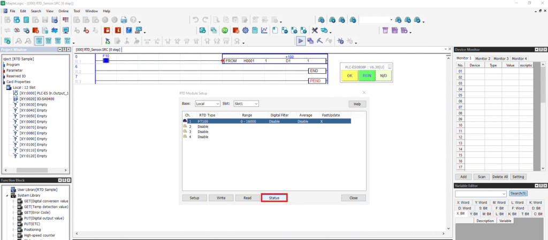The width and height of the screenshot is (548, 240).
Task: Select channel 1 PT100 row
Action: [267, 121]
